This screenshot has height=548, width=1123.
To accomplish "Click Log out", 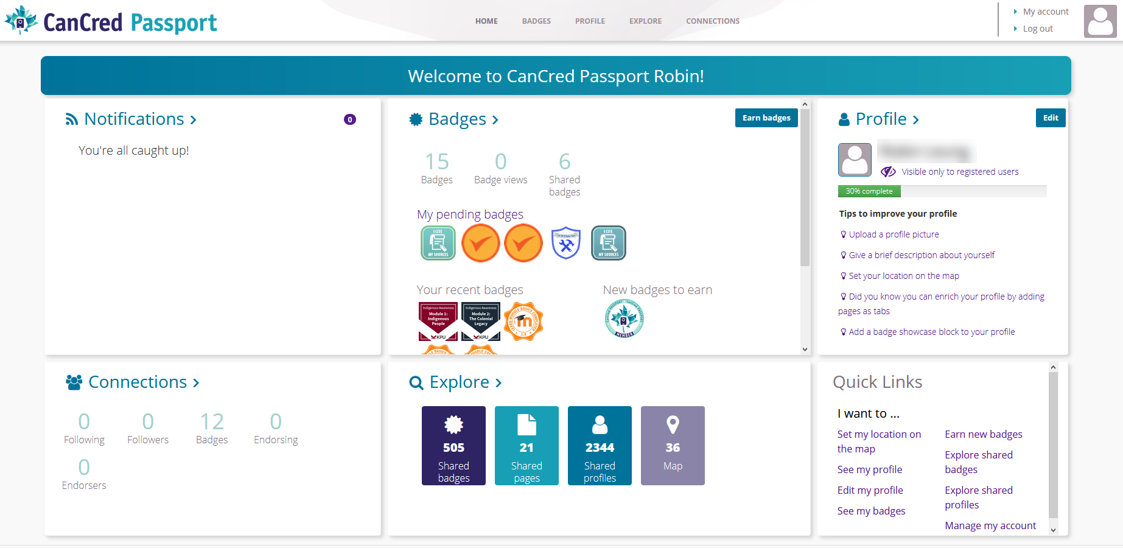I will pos(1038,29).
